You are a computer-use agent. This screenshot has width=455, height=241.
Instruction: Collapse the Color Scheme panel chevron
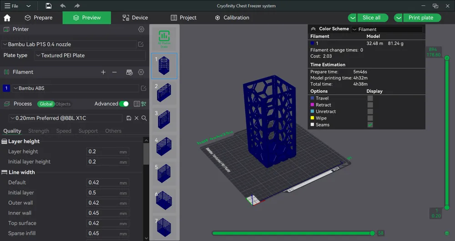(313, 29)
